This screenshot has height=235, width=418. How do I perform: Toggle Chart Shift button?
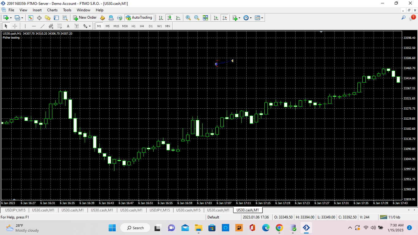pos(225,18)
